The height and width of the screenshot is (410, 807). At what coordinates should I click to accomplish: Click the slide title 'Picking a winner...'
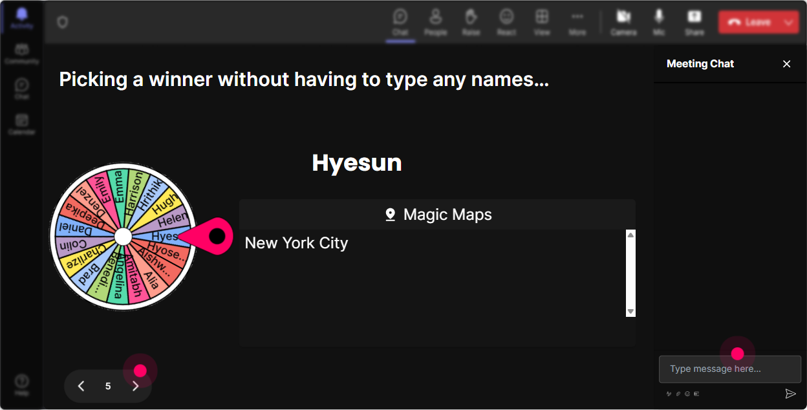click(304, 80)
